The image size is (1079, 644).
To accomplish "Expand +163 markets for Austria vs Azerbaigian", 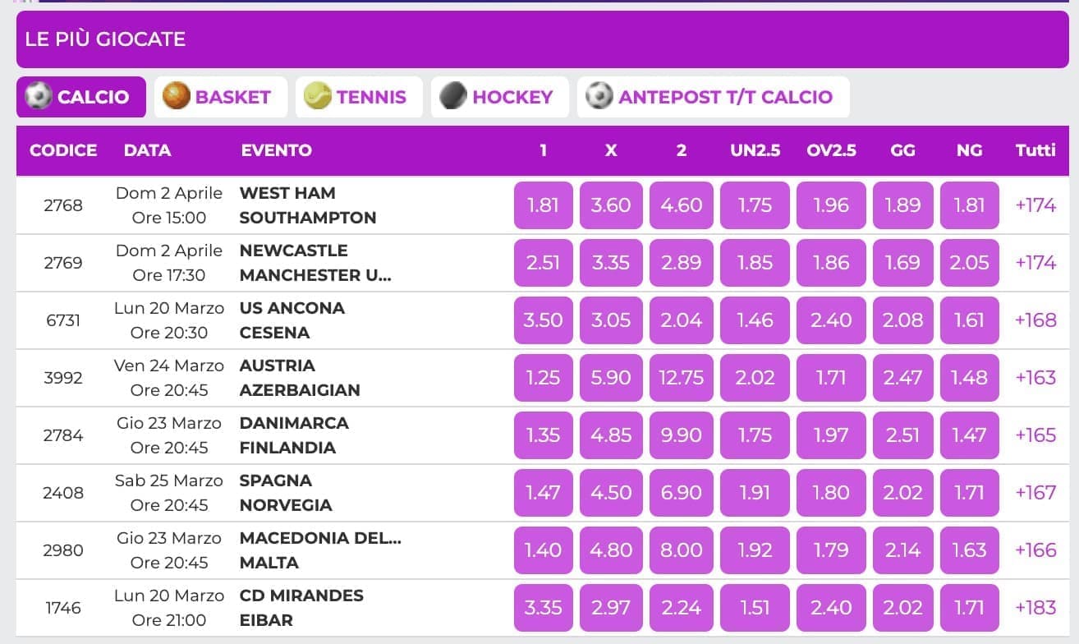I will [x=1035, y=378].
